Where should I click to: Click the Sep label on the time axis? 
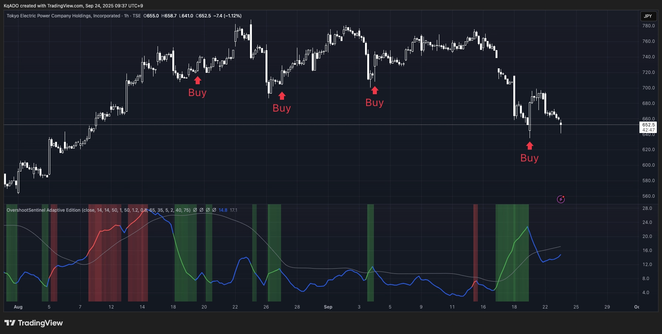tap(328, 307)
